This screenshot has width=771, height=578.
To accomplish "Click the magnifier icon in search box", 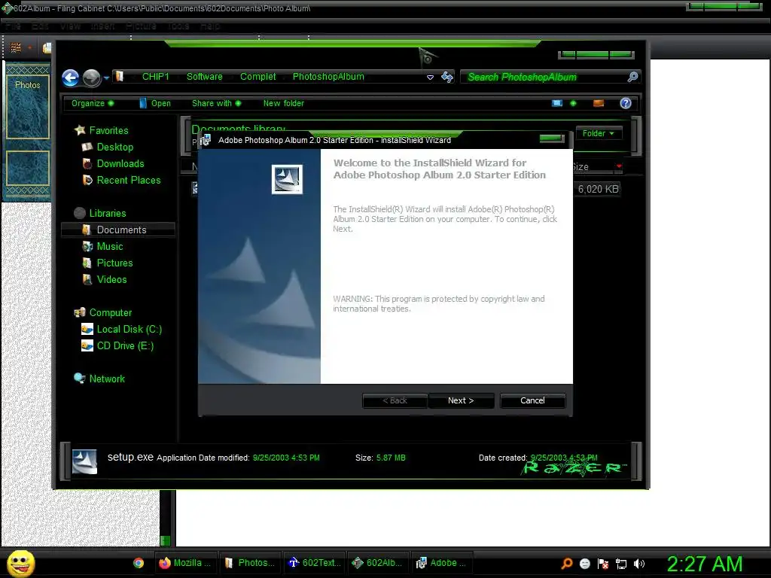I will pos(632,77).
